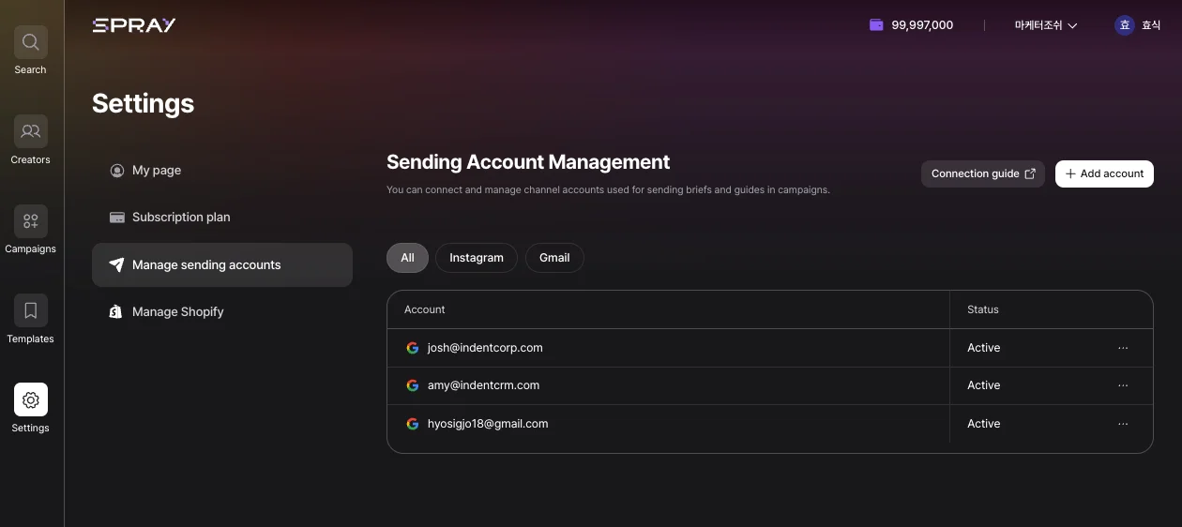Open the Creators section icon
This screenshot has height=527, width=1182.
click(30, 132)
